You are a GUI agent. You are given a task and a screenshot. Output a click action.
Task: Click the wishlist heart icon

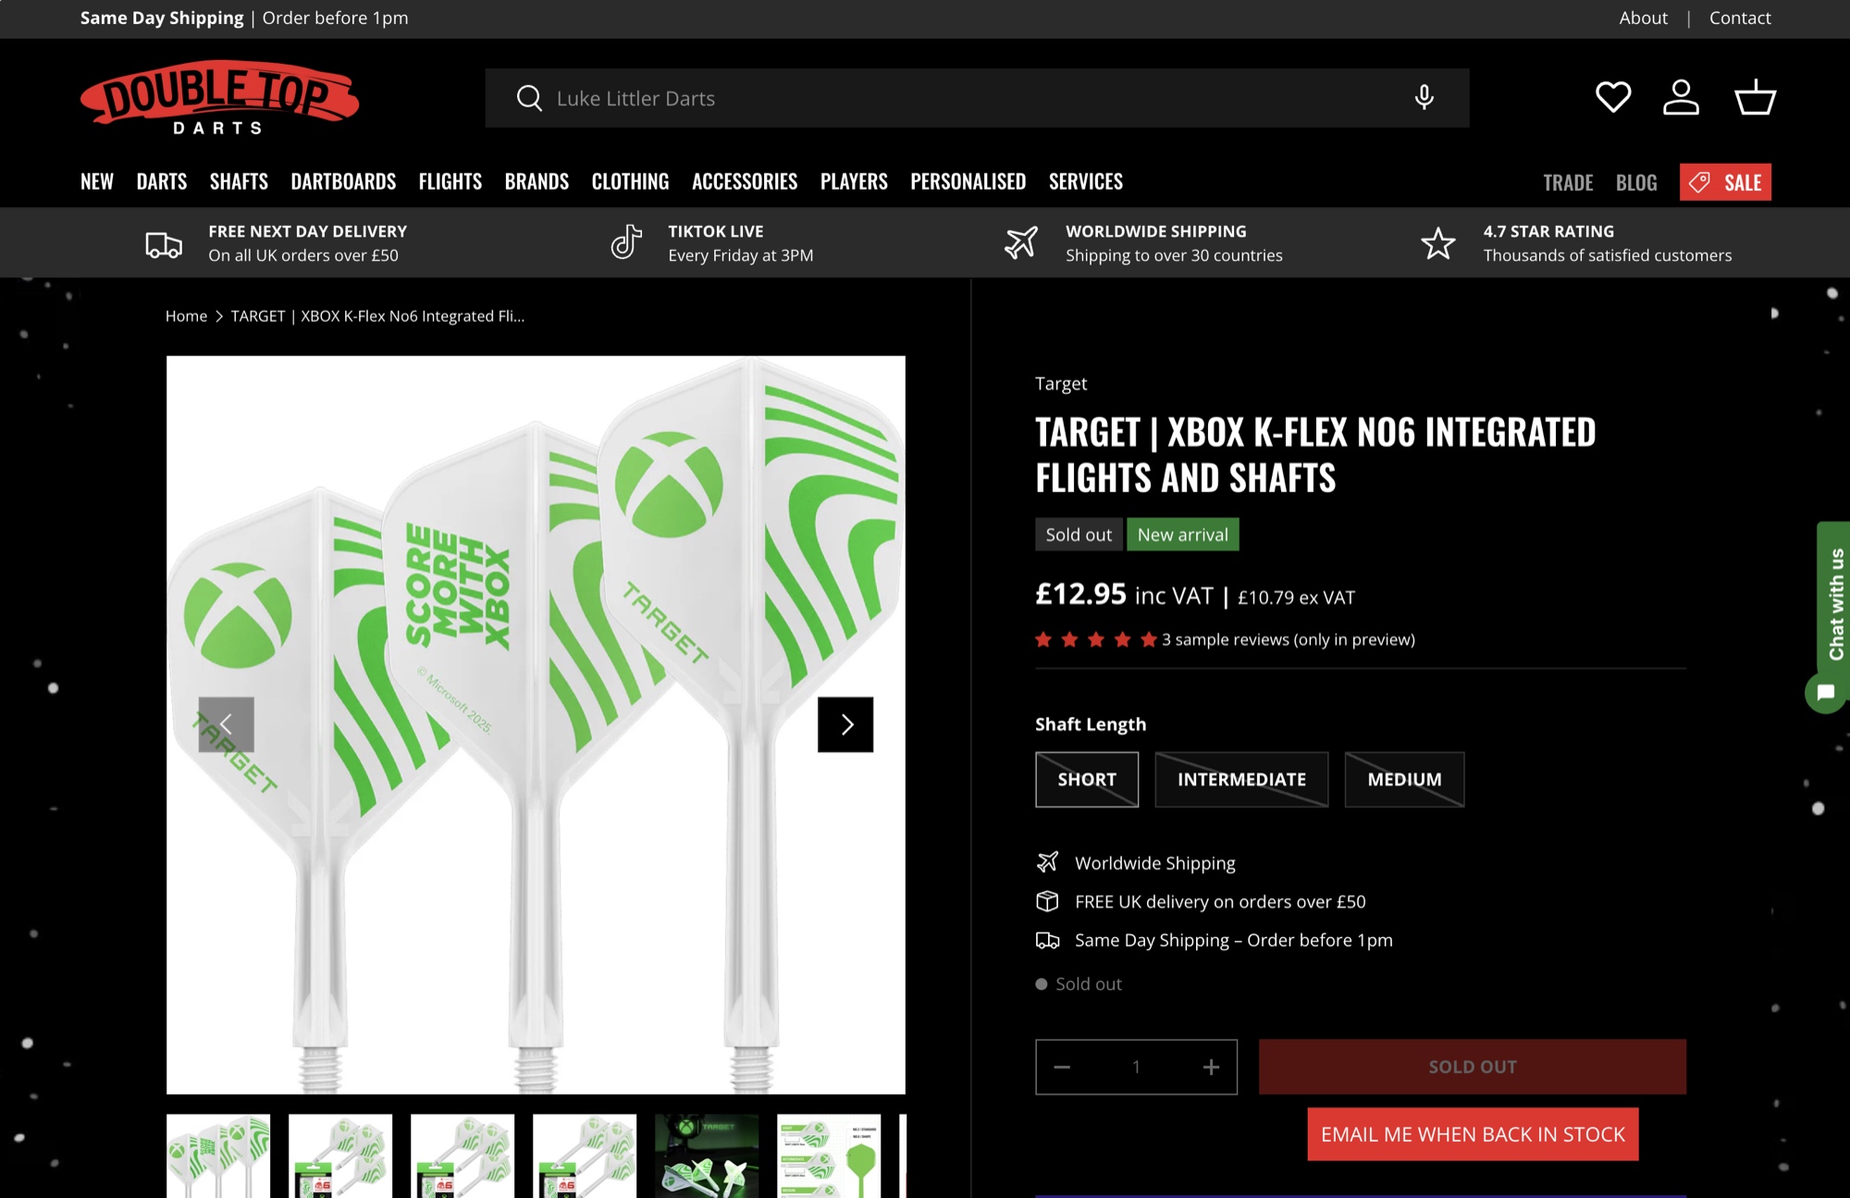[1613, 97]
